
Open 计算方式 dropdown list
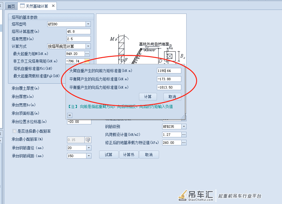pos(88,46)
